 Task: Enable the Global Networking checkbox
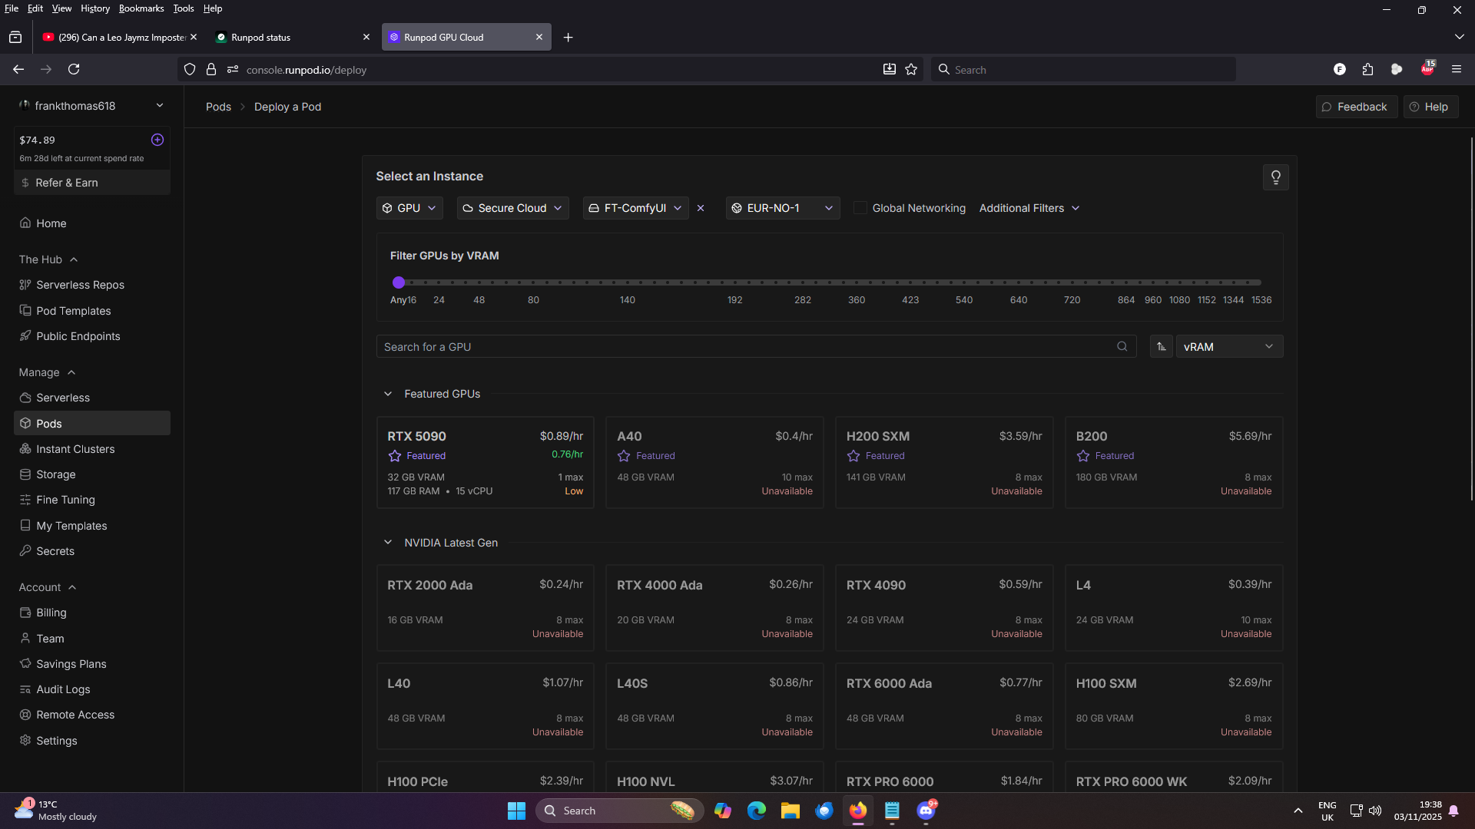(x=860, y=208)
